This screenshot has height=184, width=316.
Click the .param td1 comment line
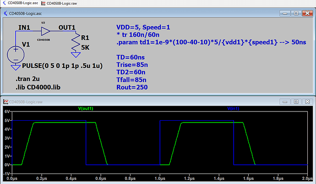[x=211, y=42]
